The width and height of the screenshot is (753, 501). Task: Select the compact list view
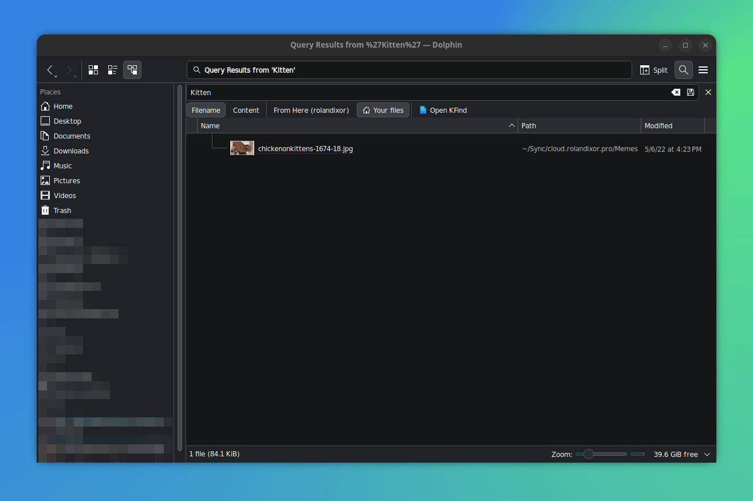coord(112,69)
